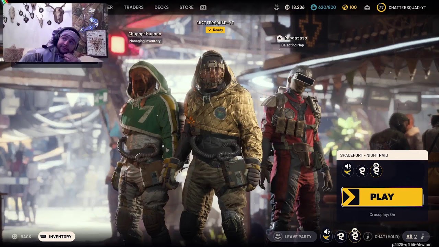Screen dimensions: 439x247
Task: Click the Chat (Hold) label
Action: (x=387, y=237)
